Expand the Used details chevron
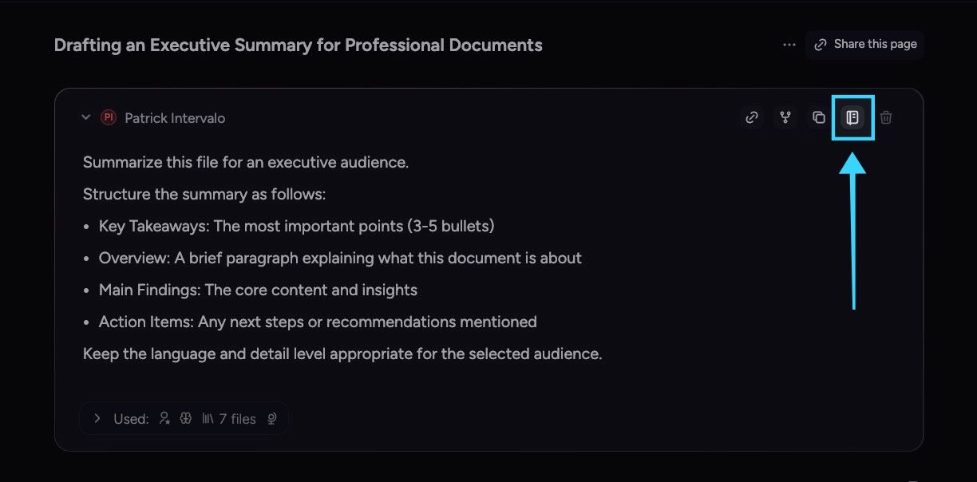977x482 pixels. (97, 418)
